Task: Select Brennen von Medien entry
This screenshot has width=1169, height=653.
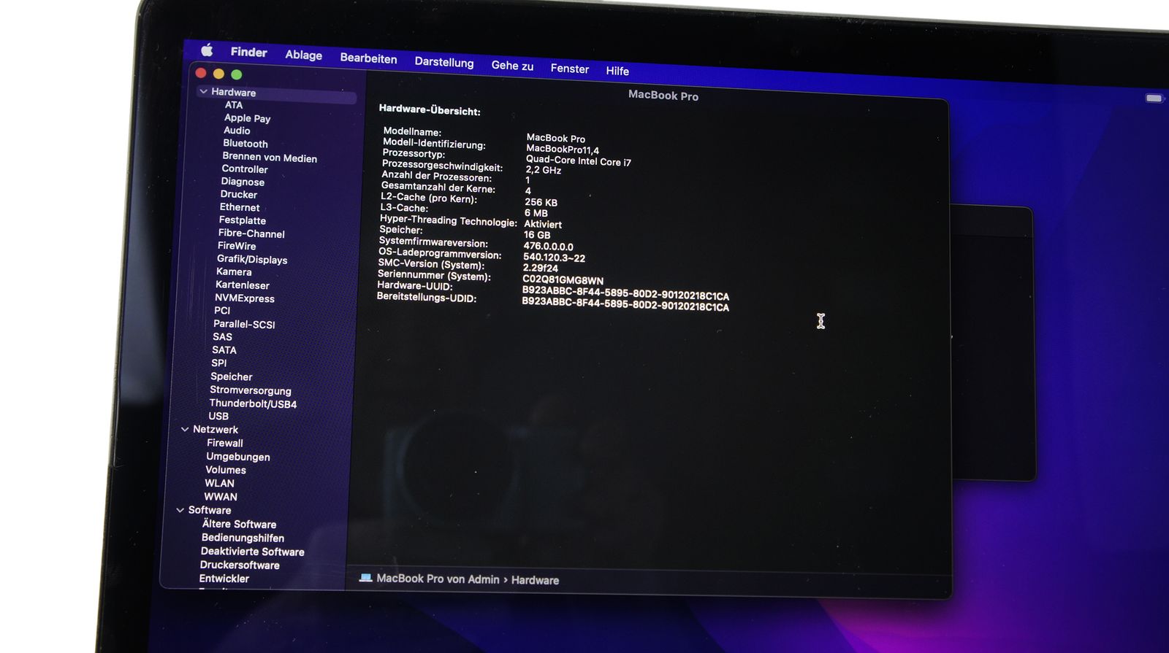Action: (x=269, y=158)
